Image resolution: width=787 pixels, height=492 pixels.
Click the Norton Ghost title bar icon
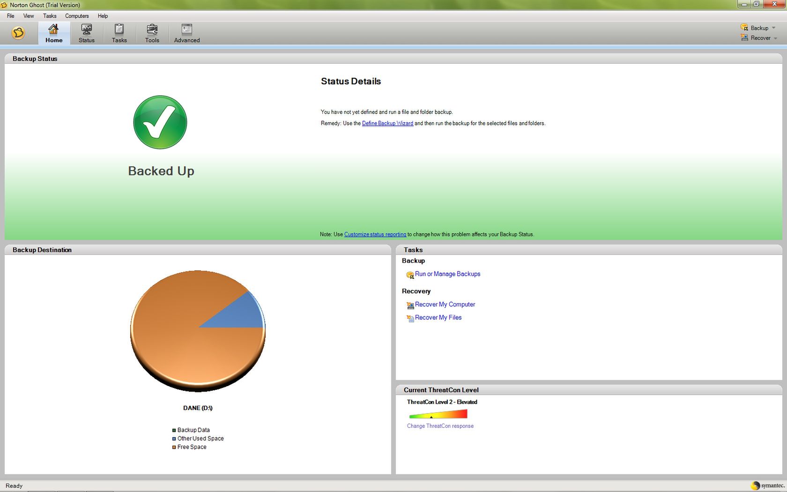pyautogui.click(x=4, y=5)
